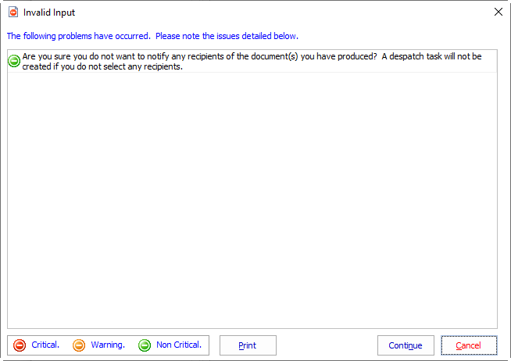
Task: Click the green icon beside the recipients message
Action: [x=14, y=62]
